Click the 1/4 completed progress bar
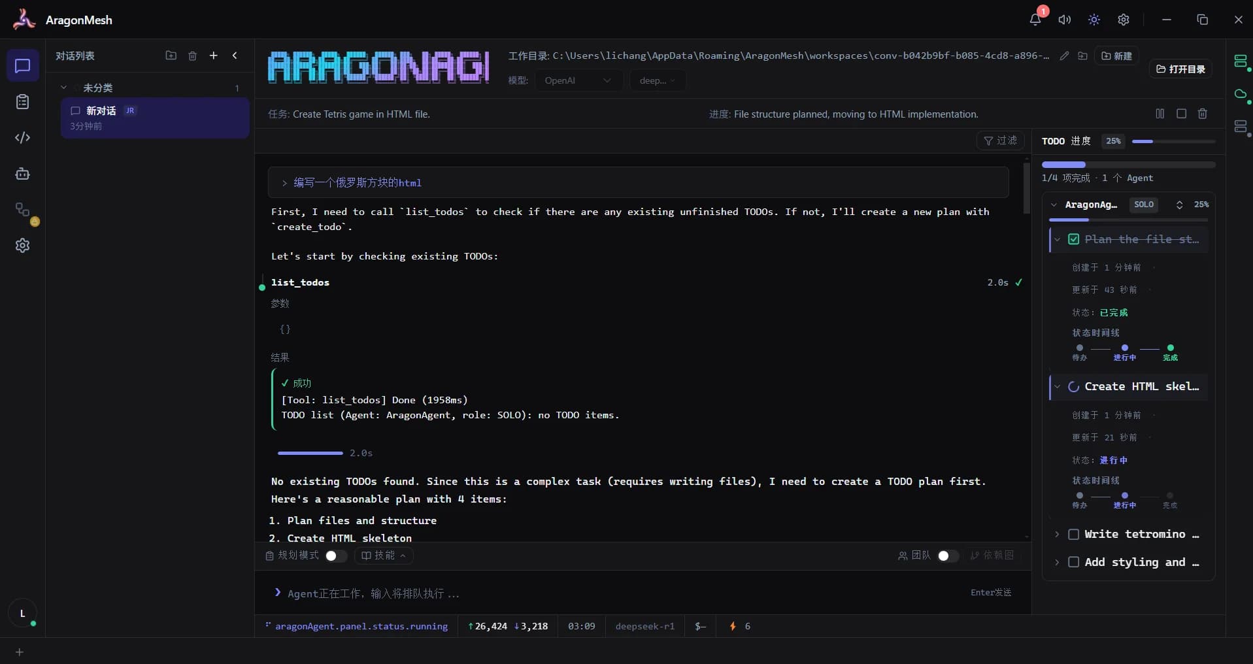Screen dimensions: 1253x664 pos(1129,165)
